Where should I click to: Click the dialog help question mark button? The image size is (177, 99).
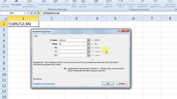[119, 31]
